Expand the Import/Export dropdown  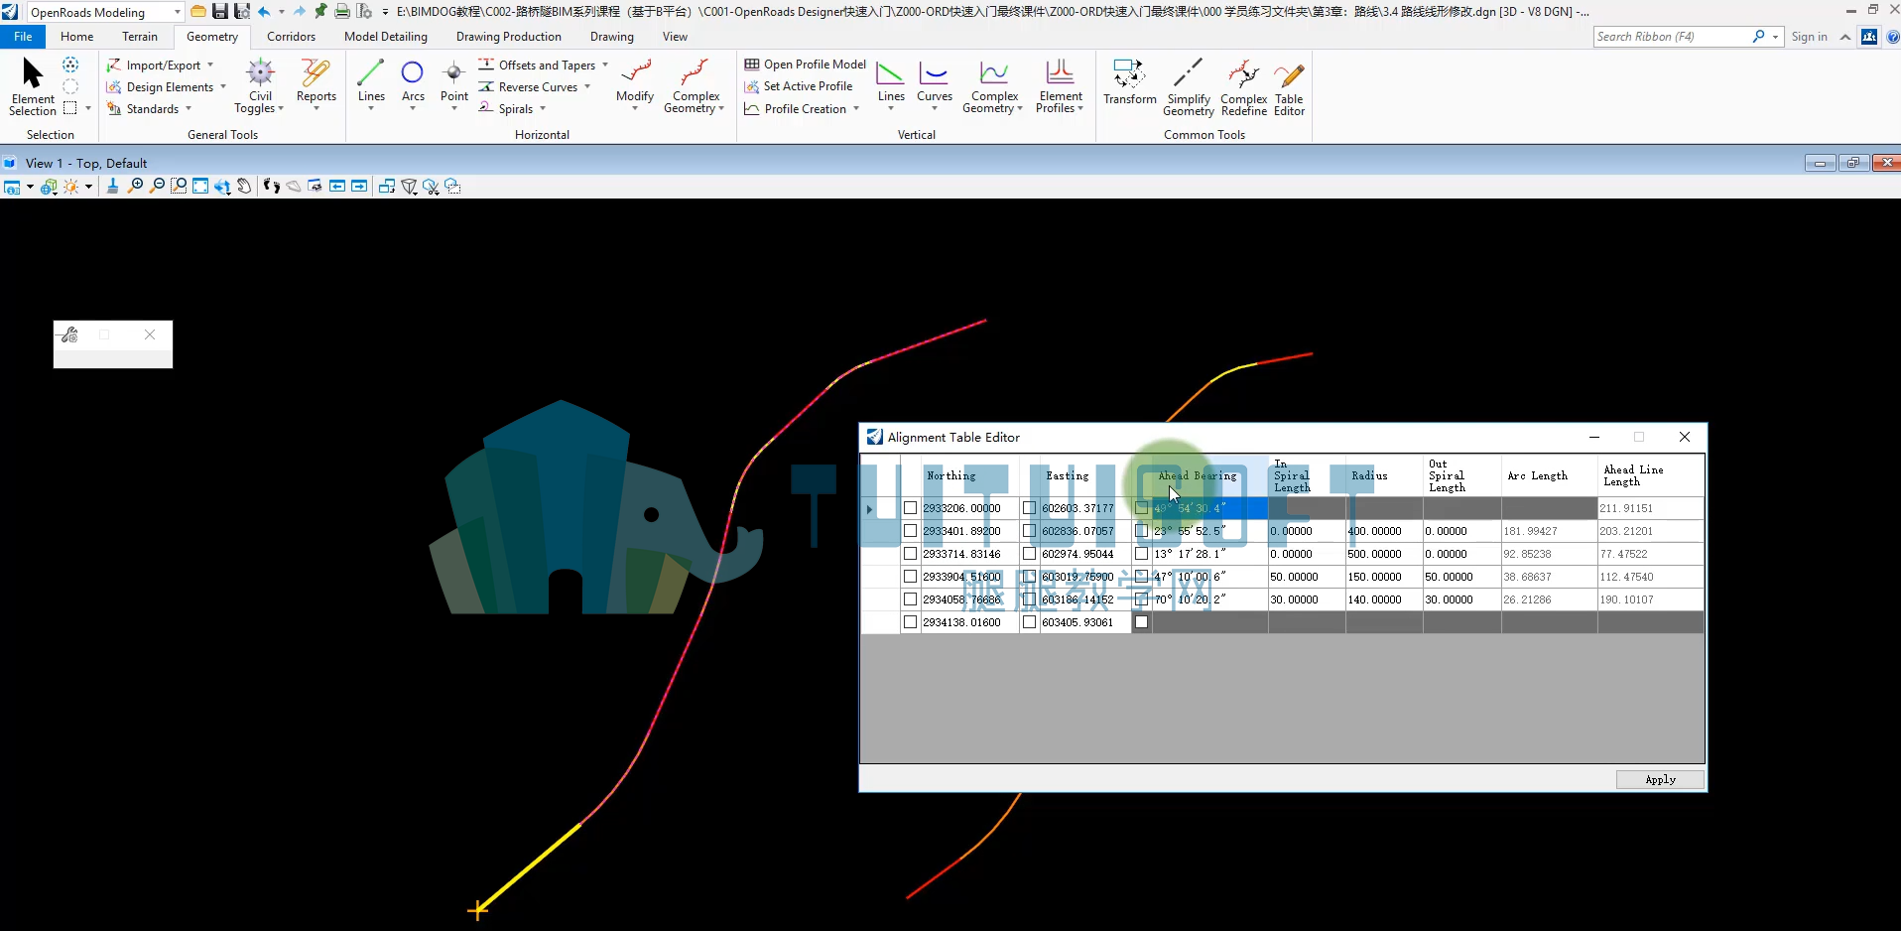210,65
